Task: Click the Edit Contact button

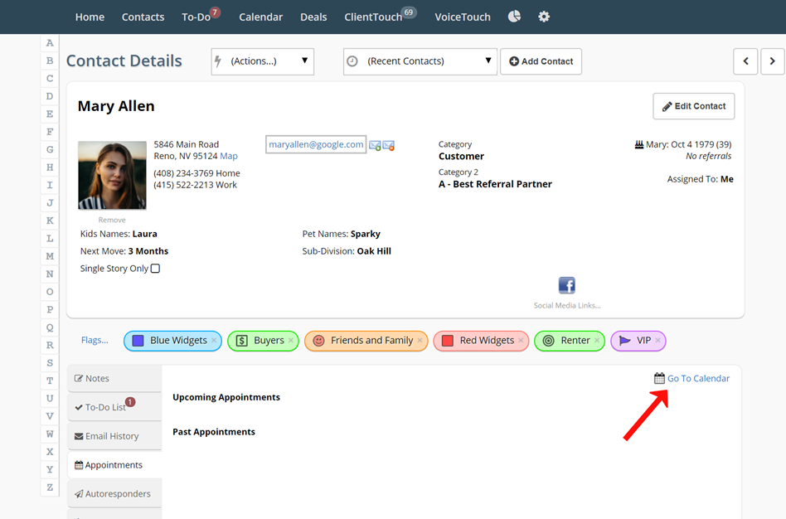Action: point(694,106)
